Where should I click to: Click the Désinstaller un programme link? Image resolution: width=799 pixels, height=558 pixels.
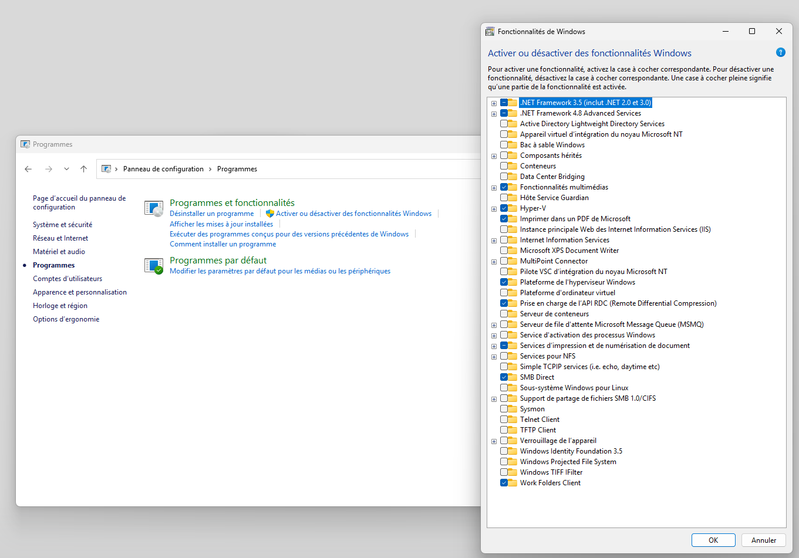point(212,214)
